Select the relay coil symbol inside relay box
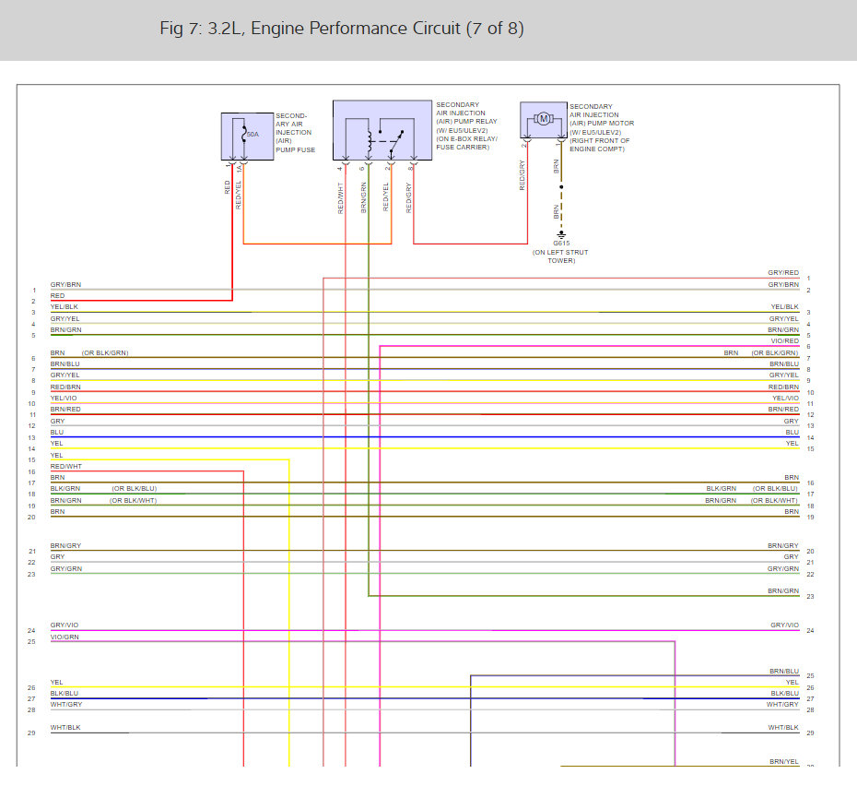The height and width of the screenshot is (786, 857). point(370,142)
